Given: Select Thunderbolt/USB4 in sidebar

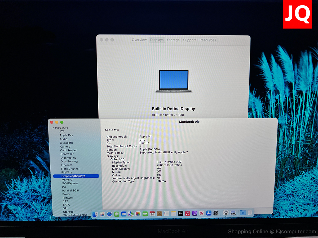Looking at the screenshot, I should [76, 215].
